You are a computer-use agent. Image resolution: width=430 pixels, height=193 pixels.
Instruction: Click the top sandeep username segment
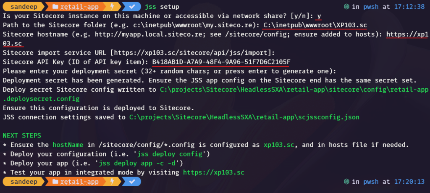(24, 7)
